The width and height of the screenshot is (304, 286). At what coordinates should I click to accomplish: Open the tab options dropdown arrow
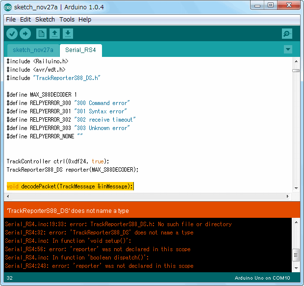click(x=288, y=49)
